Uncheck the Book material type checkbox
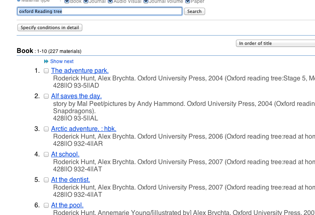Image resolution: width=315 pixels, height=215 pixels. [67, 2]
